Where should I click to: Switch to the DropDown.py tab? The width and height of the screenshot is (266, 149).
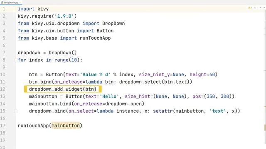click(11, 2)
